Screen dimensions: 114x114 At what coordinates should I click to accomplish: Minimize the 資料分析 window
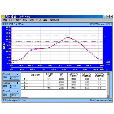pyautogui.click(x=104, y=17)
